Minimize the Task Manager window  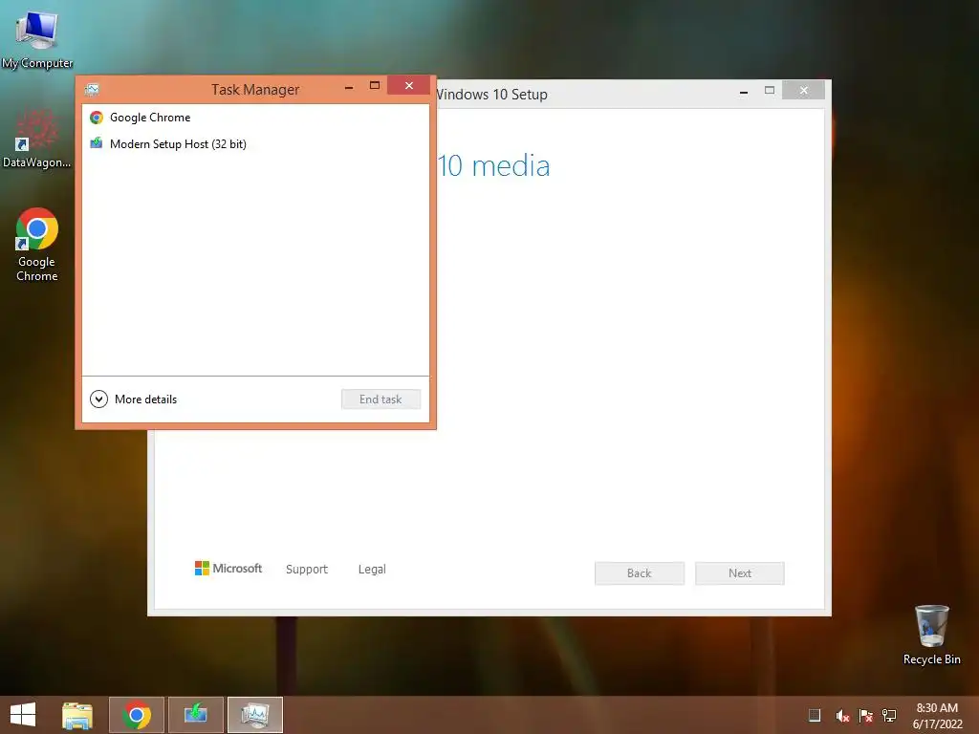pos(349,86)
